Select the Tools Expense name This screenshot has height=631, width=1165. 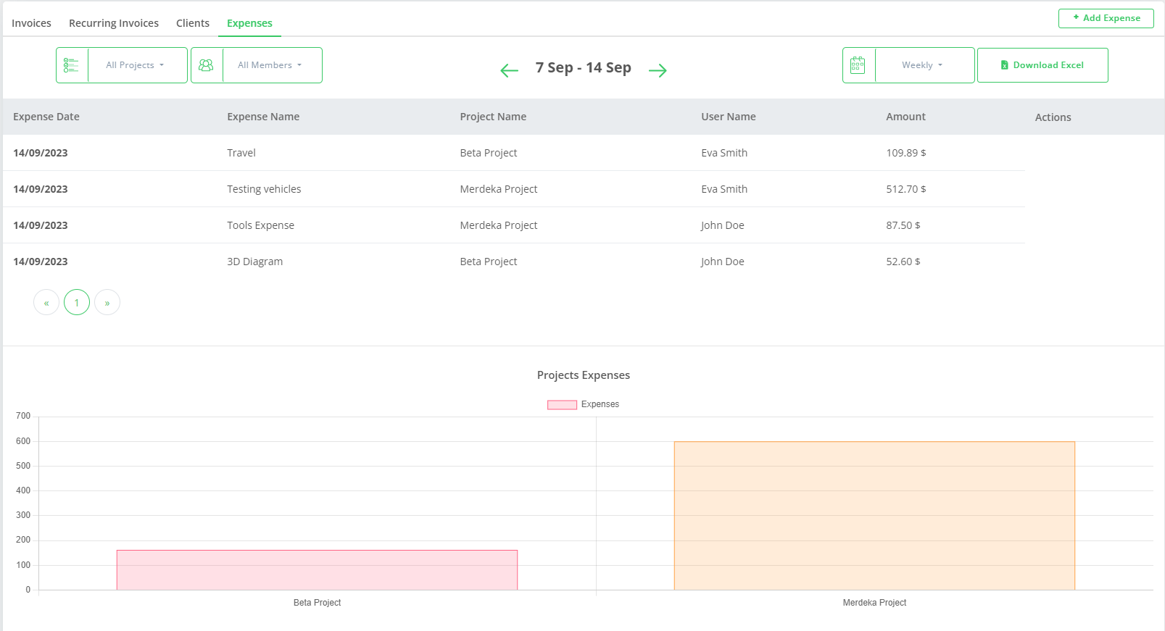[260, 225]
